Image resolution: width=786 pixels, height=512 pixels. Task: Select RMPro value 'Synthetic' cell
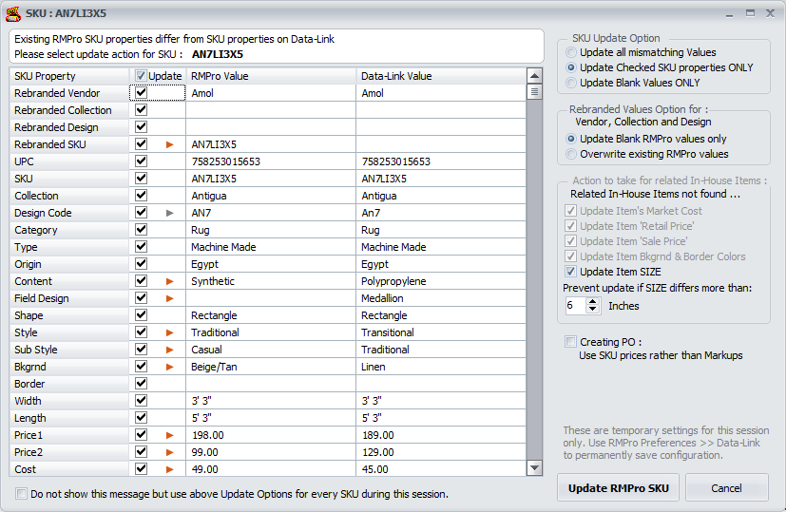click(271, 281)
